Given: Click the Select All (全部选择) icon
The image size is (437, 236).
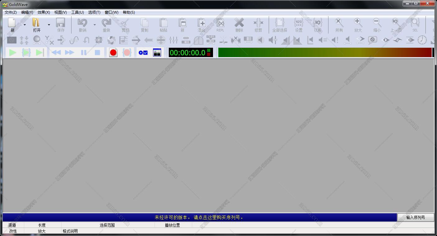Looking at the screenshot, I should (x=280, y=22).
